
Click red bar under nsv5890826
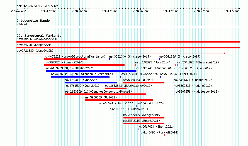click(84, 65)
